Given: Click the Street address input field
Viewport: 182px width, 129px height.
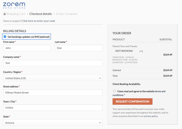Looking at the screenshot, I should [53, 93].
